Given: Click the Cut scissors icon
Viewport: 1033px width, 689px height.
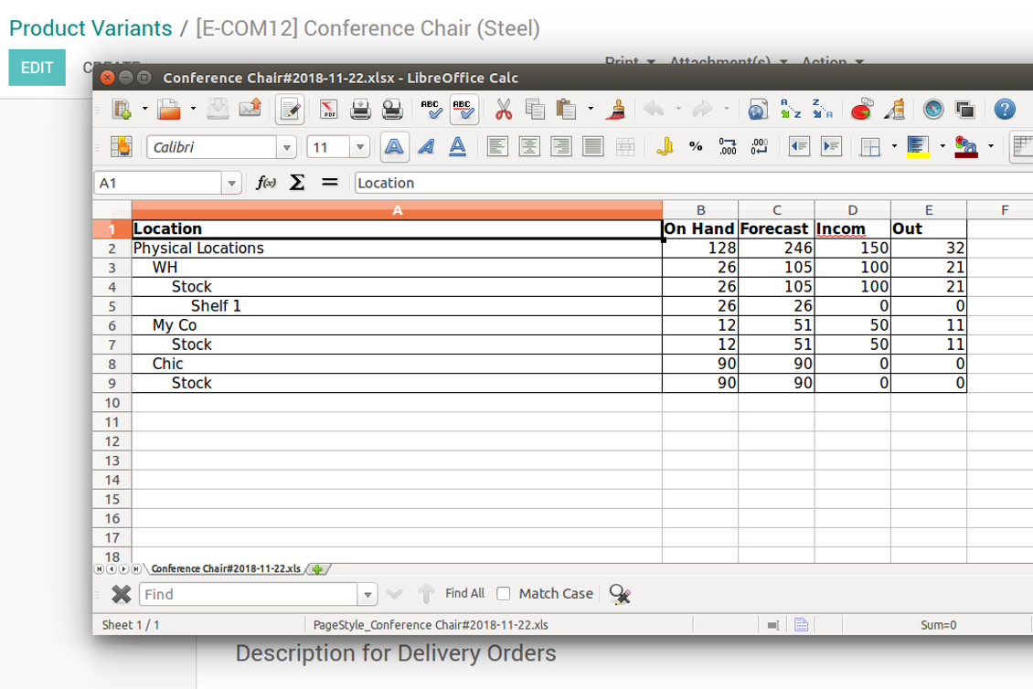Looking at the screenshot, I should [504, 109].
